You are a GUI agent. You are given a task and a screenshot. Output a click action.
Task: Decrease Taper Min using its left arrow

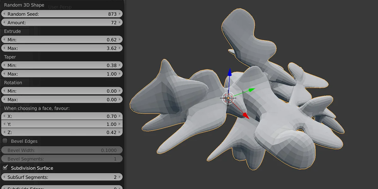click(4, 66)
